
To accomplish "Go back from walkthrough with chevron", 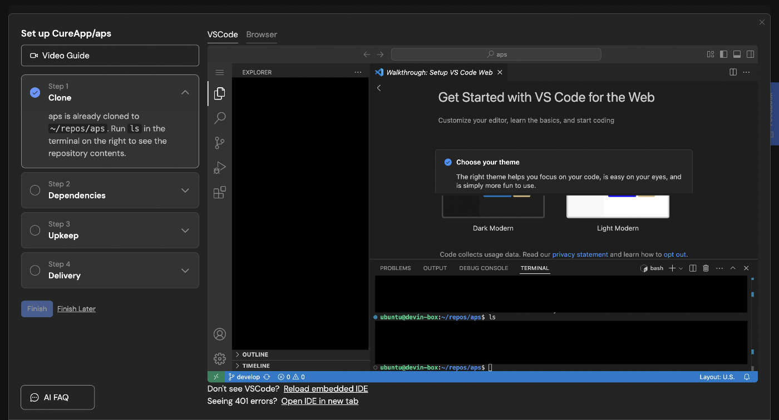I will pyautogui.click(x=379, y=88).
